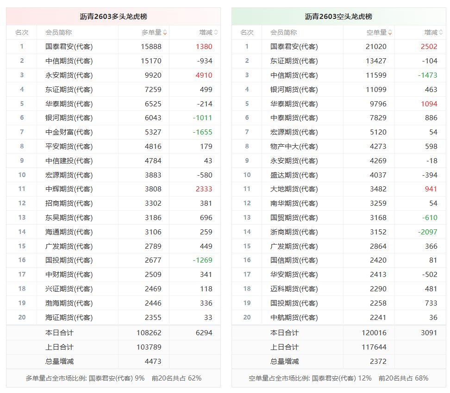Click long volume value 15888
450x393 pixels.
(x=151, y=47)
